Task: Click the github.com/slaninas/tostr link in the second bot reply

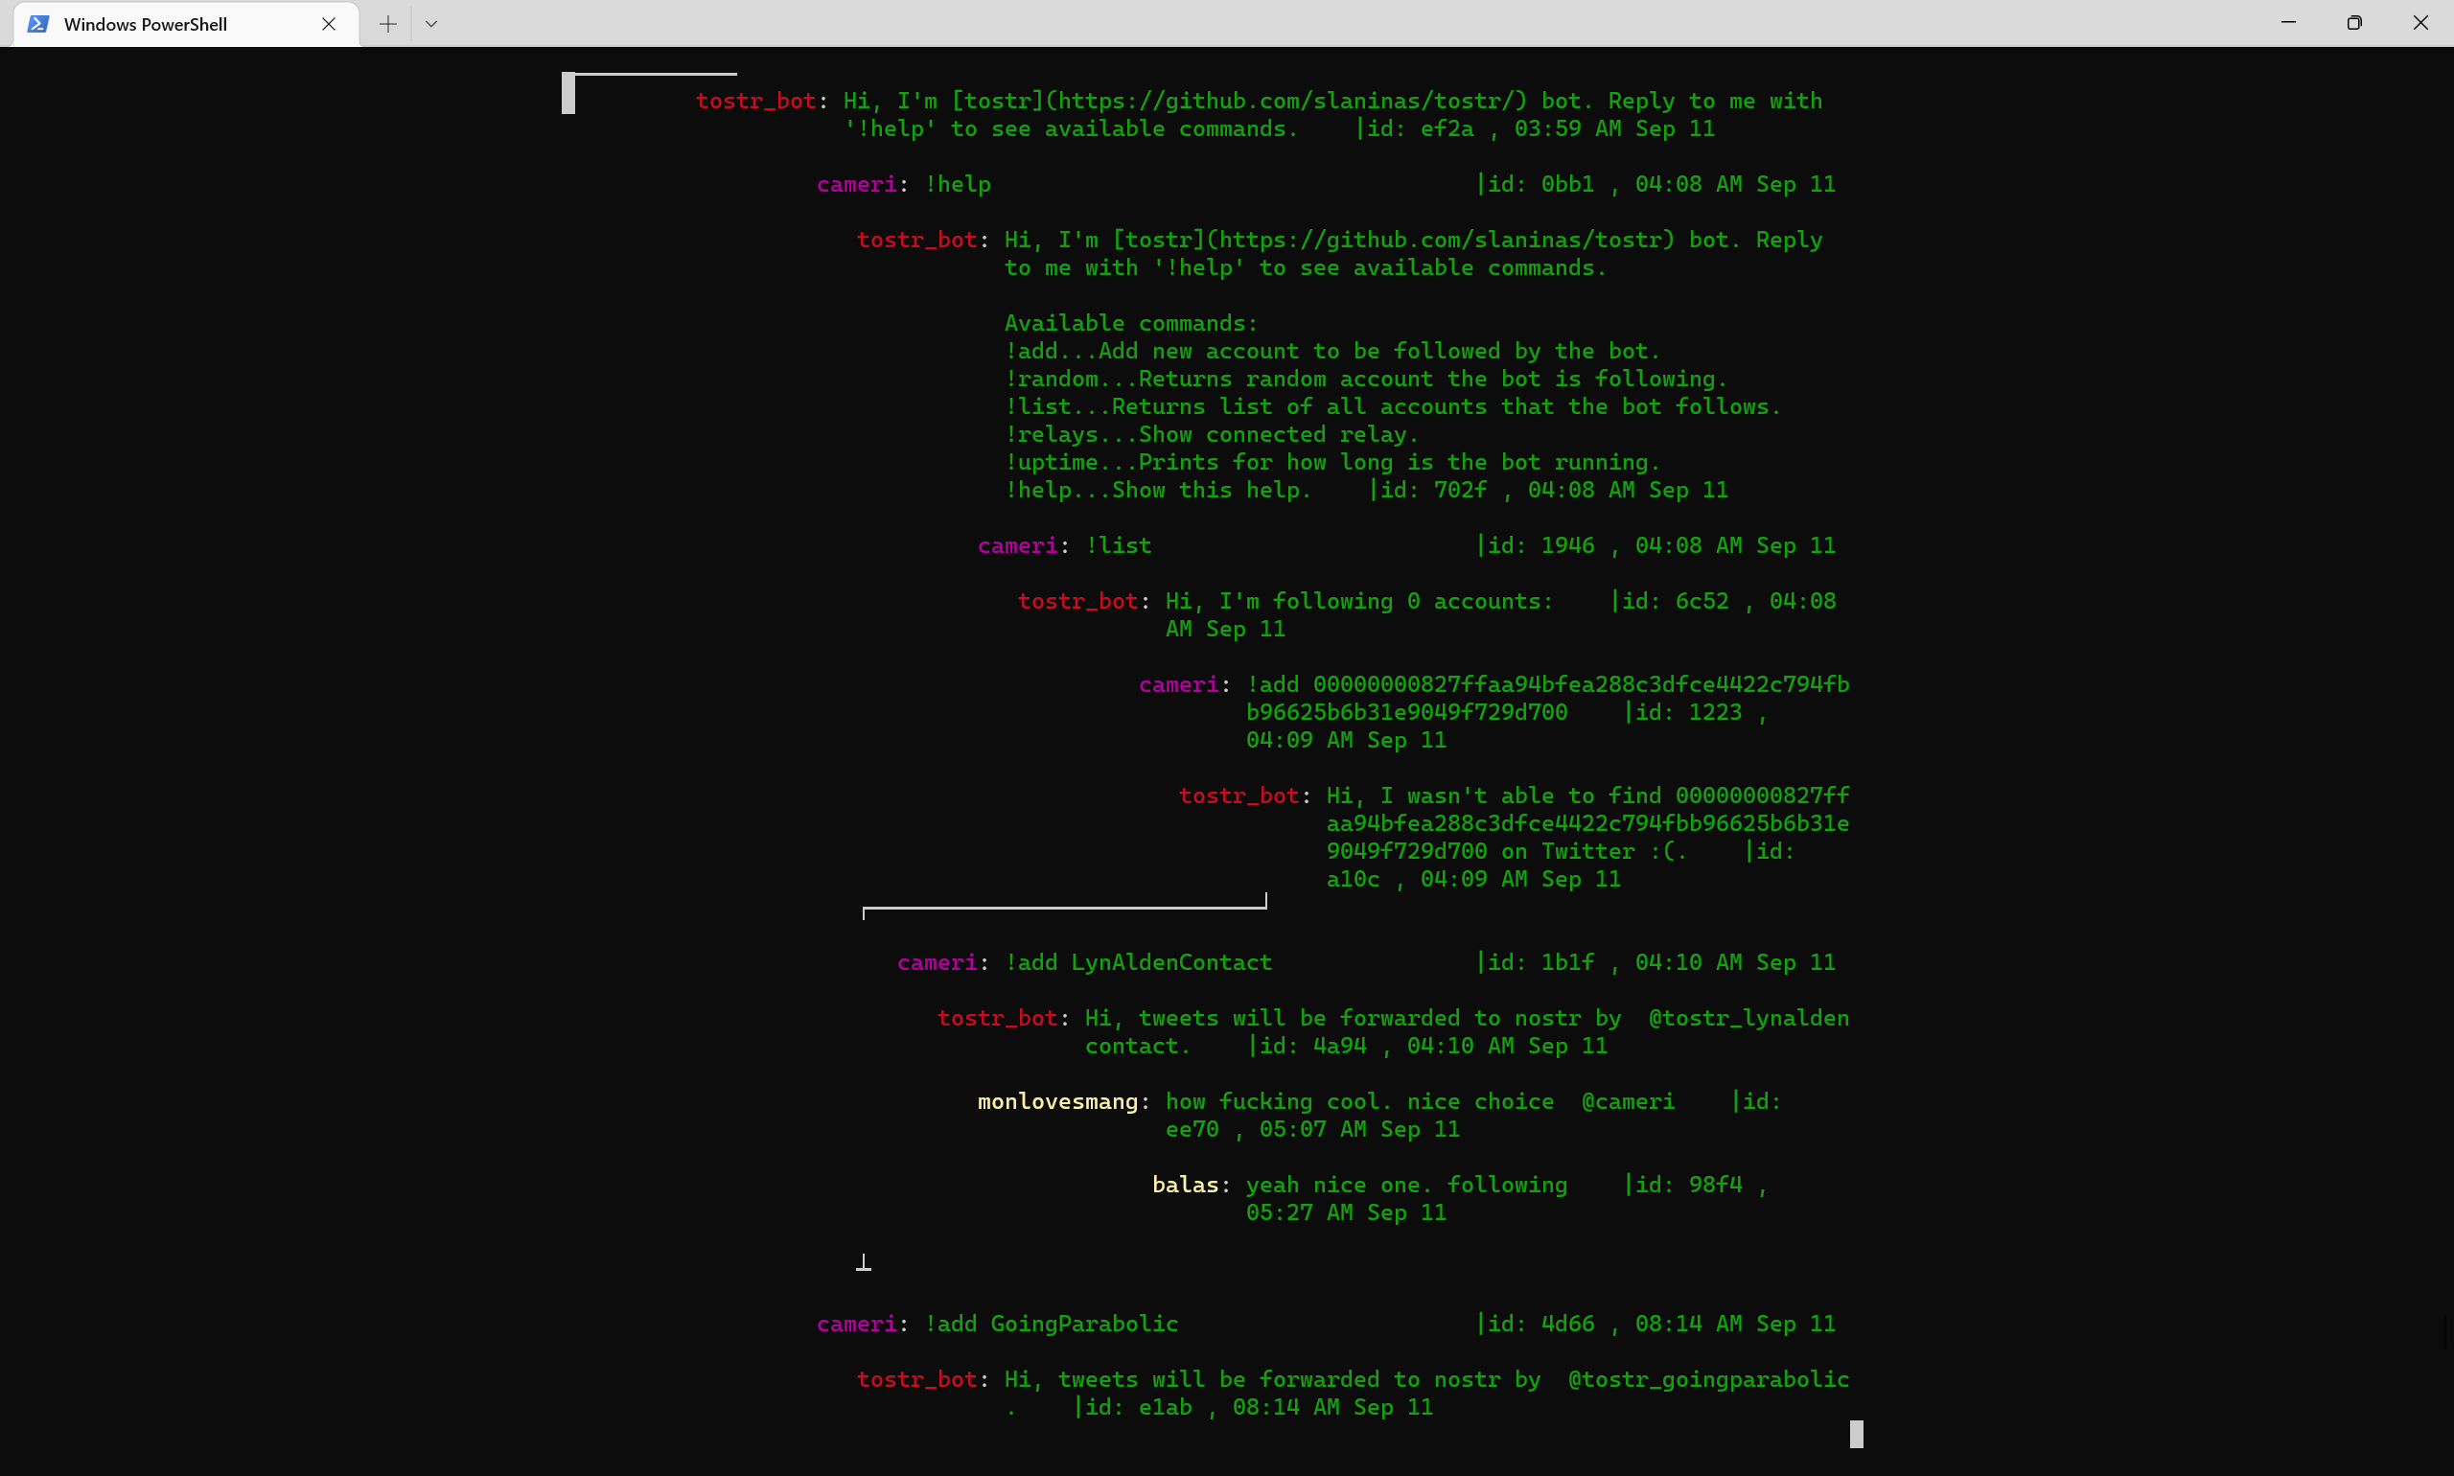Action: coord(1440,240)
